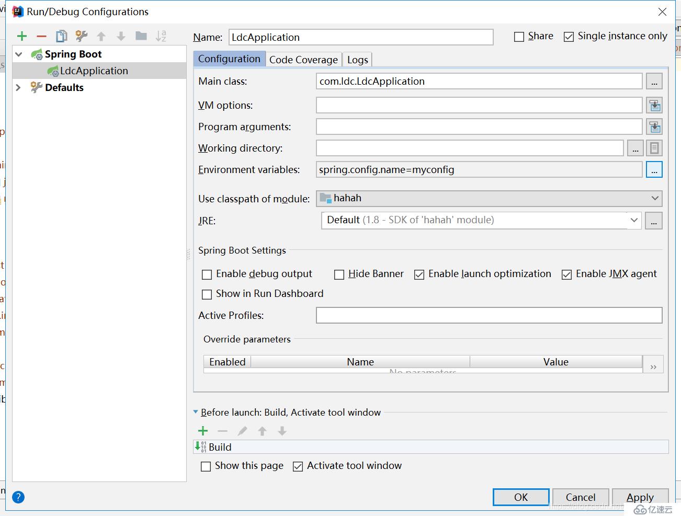Open help question mark icon
The height and width of the screenshot is (516, 681).
coord(18,497)
